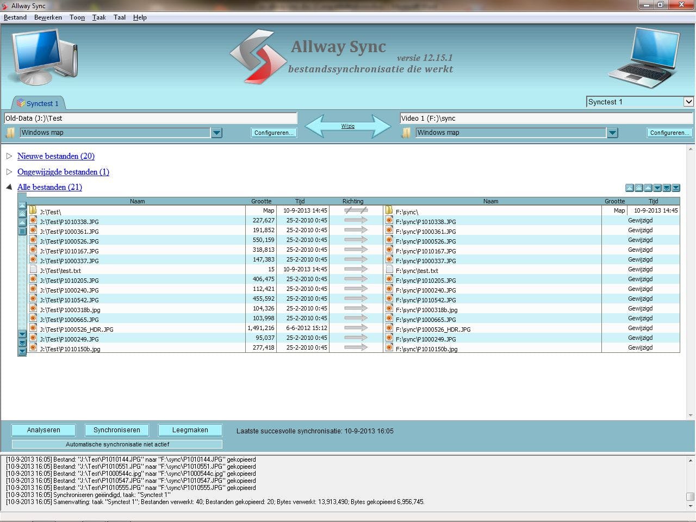The image size is (696, 522).
Task: Click the Synchroniseren button
Action: 117,430
